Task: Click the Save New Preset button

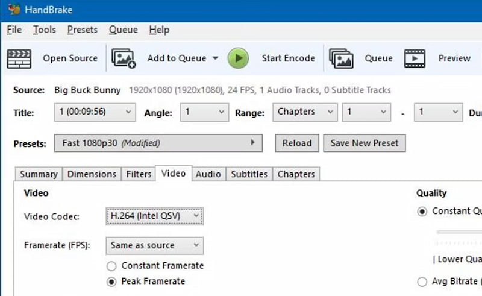Action: [365, 143]
